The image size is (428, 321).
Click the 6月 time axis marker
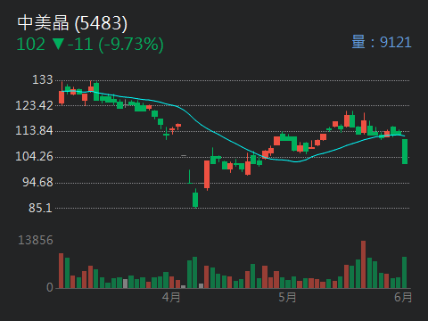[x=403, y=297]
